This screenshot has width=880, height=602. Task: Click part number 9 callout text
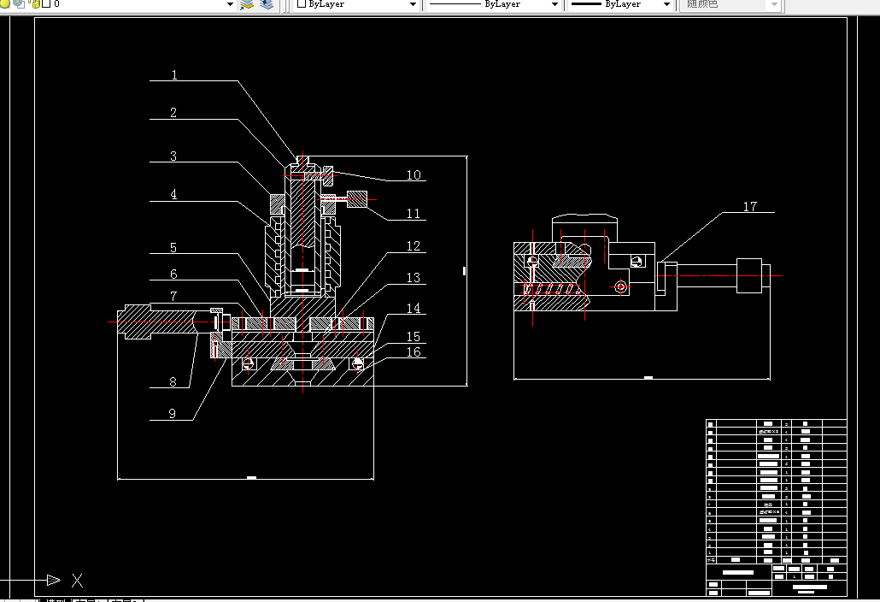173,414
